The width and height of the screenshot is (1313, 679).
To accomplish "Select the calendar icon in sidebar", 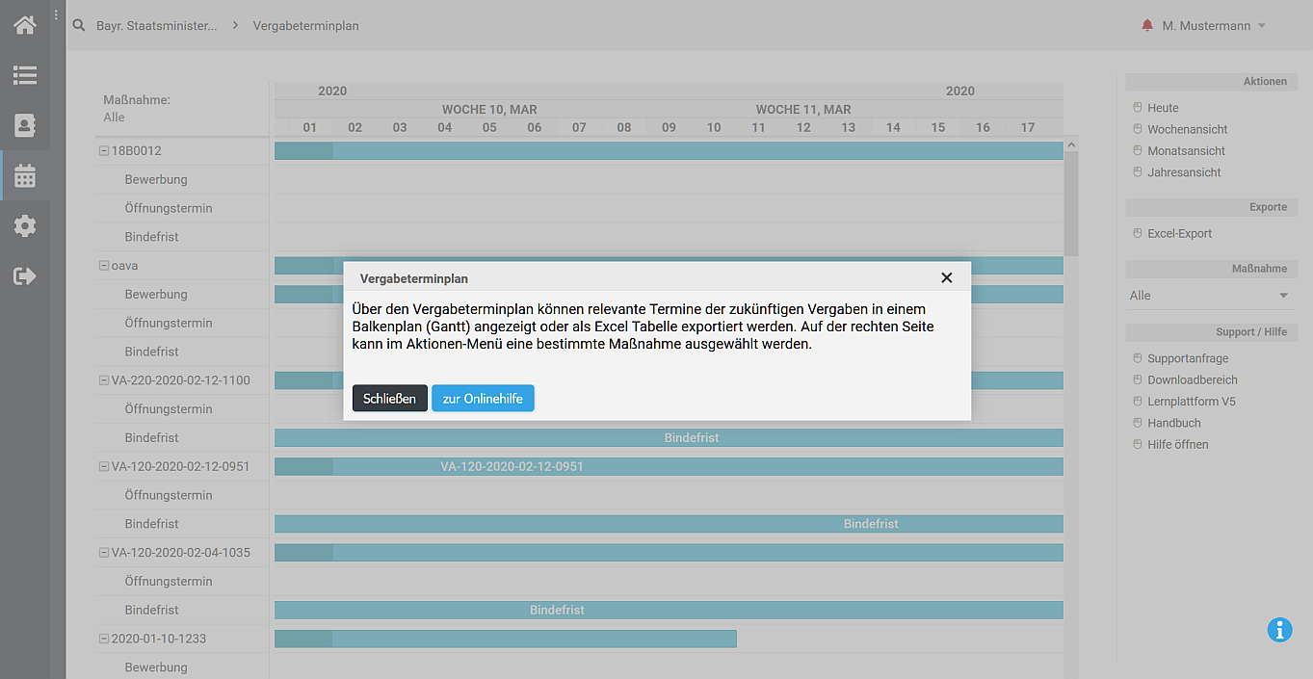I will click(x=24, y=176).
